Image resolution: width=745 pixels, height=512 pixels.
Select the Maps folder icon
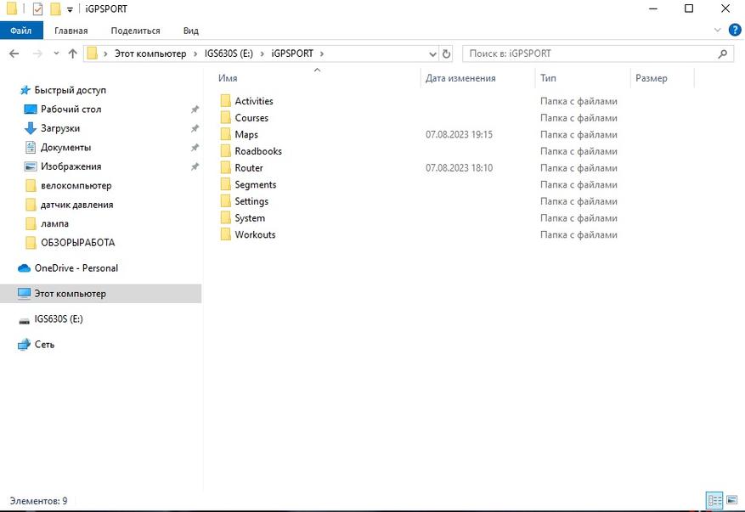click(x=226, y=134)
